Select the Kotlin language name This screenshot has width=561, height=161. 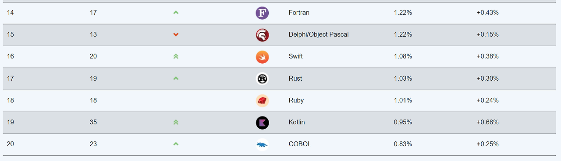tap(297, 122)
